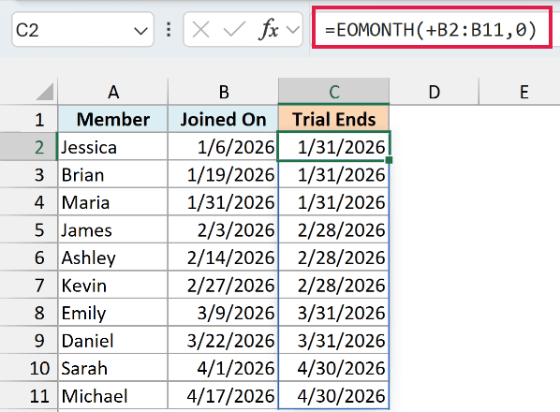Click the Member header cell
560x412 pixels.
point(113,119)
